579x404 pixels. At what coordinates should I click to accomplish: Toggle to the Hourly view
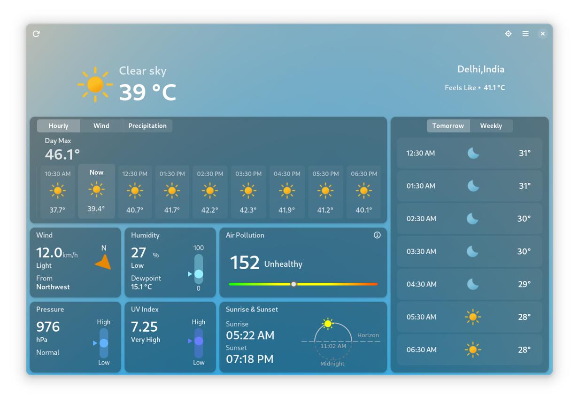[x=59, y=126]
